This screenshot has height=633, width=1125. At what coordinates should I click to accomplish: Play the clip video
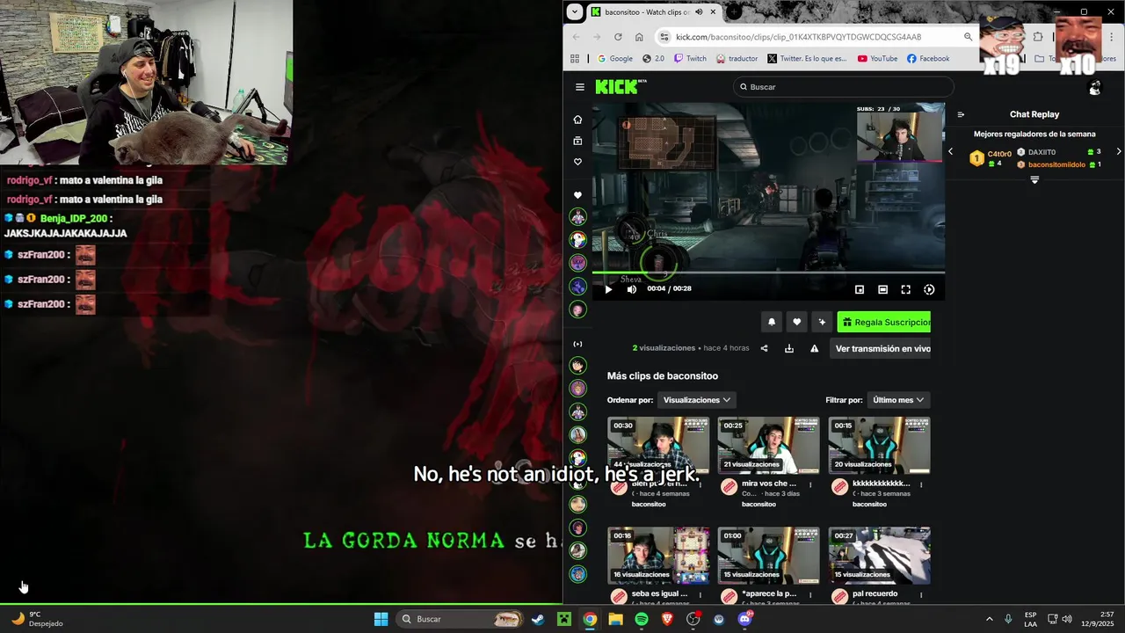608,289
